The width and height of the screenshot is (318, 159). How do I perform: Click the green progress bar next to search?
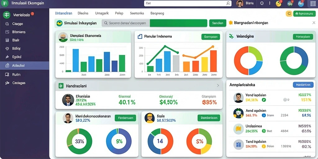pyautogui.click(x=179, y=23)
